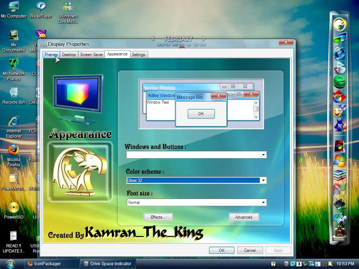Click the next month arrow on calendar
Screen dimensions: 359x269
(x=204, y=39)
